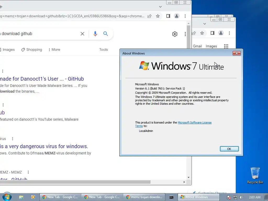Click the horizontal scrollbar thumb in Chrome
The height and width of the screenshot is (201, 268).
coord(75,182)
